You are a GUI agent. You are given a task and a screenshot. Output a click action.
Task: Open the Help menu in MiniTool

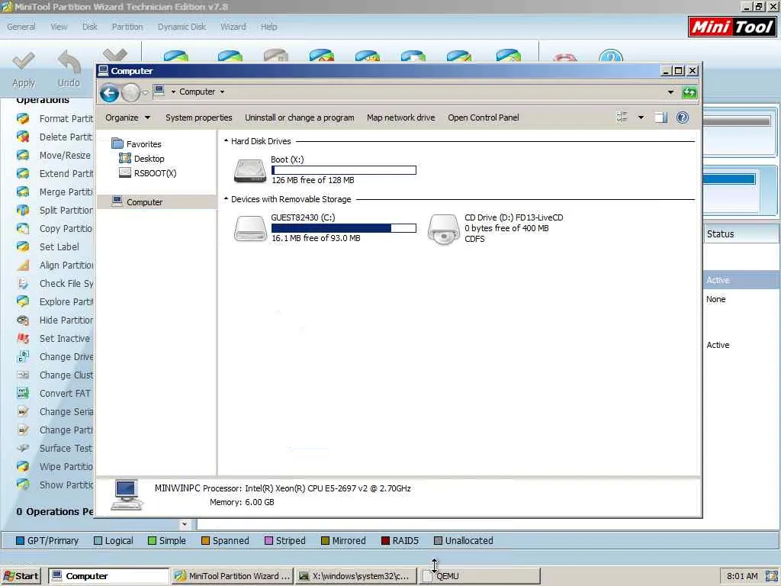(x=269, y=27)
